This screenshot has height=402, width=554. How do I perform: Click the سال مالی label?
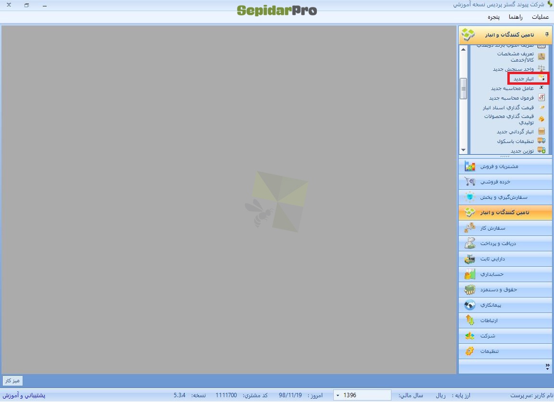tap(411, 395)
